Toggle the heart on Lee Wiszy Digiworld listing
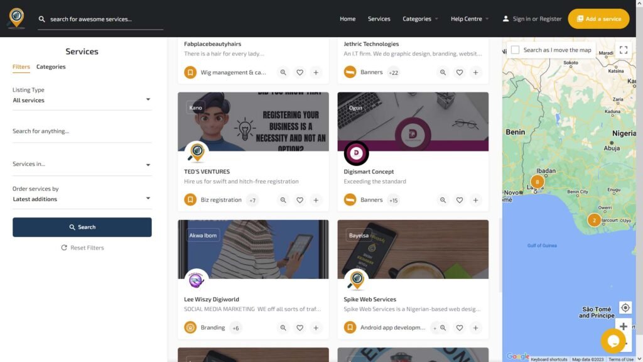643x362 pixels. 300,327
